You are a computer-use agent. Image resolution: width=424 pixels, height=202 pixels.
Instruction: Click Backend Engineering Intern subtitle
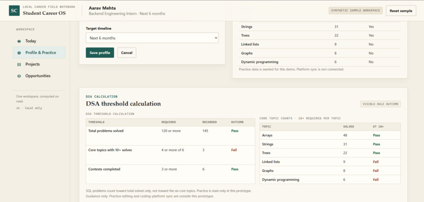(127, 14)
